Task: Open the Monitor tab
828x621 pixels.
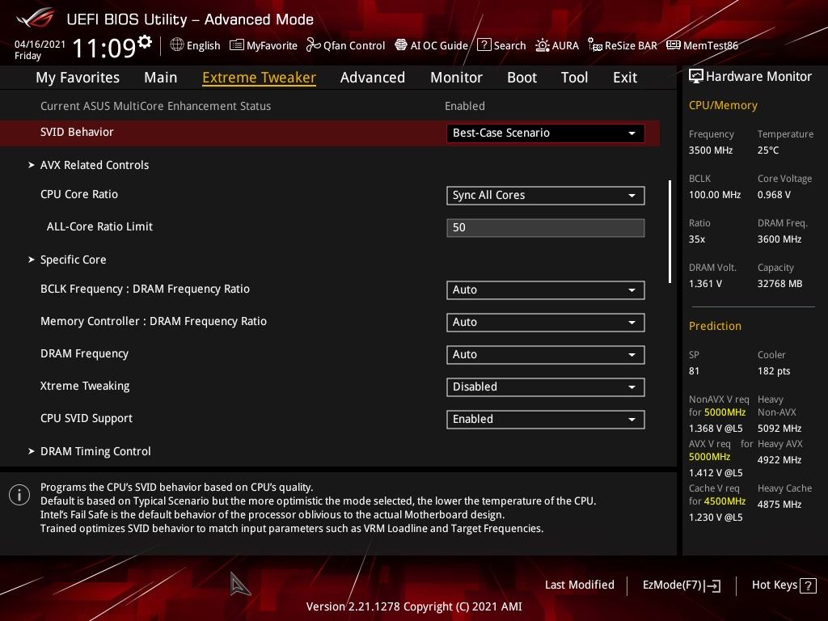Action: 456,78
